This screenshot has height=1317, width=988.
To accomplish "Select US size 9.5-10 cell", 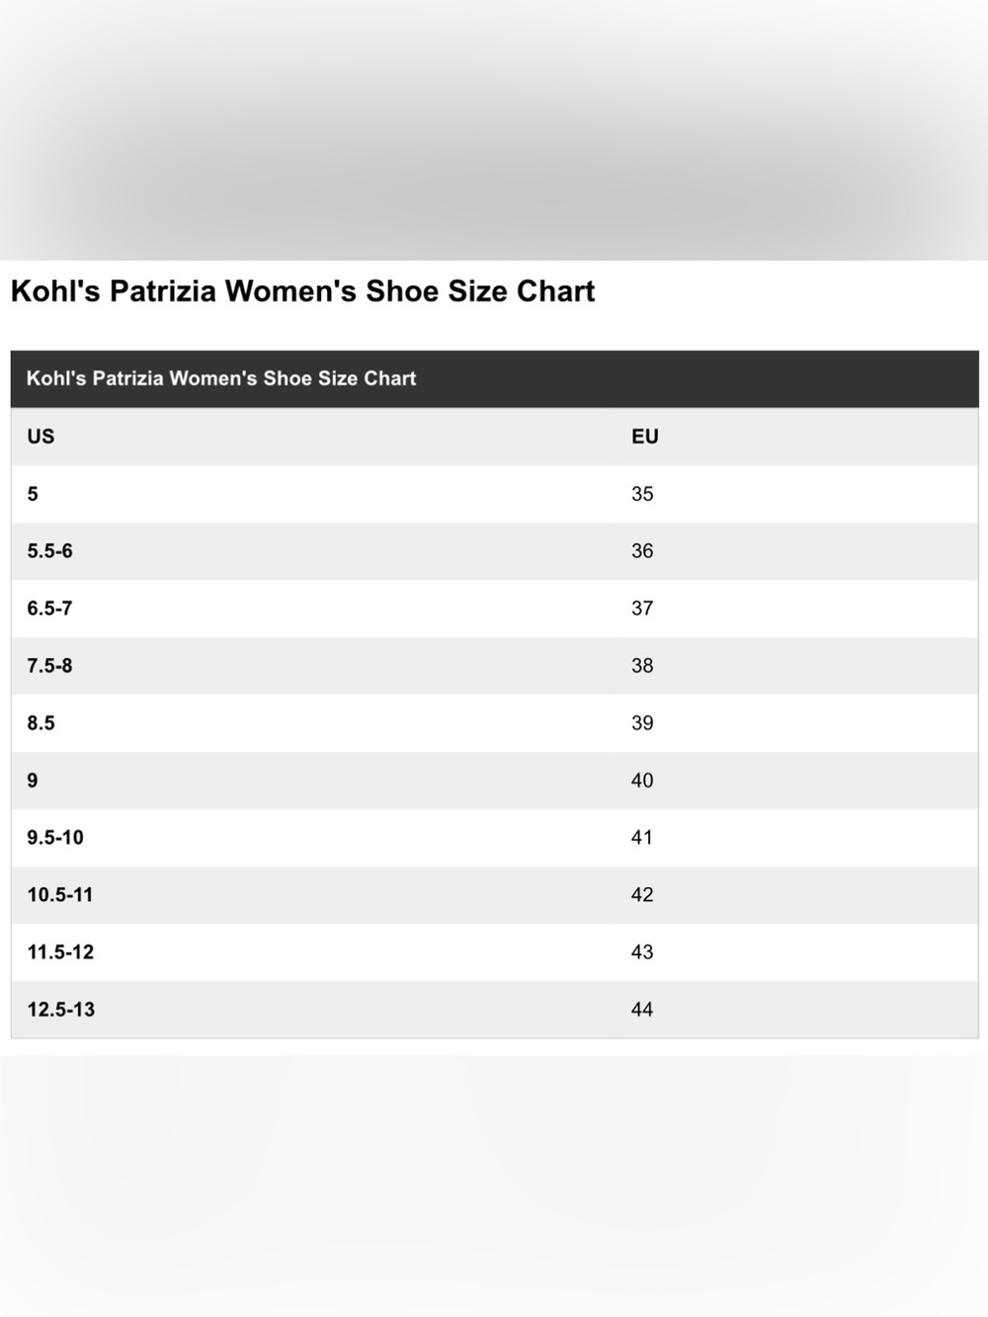I will point(312,838).
